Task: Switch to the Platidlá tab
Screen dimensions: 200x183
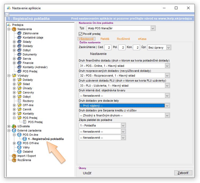Action: [105, 39]
